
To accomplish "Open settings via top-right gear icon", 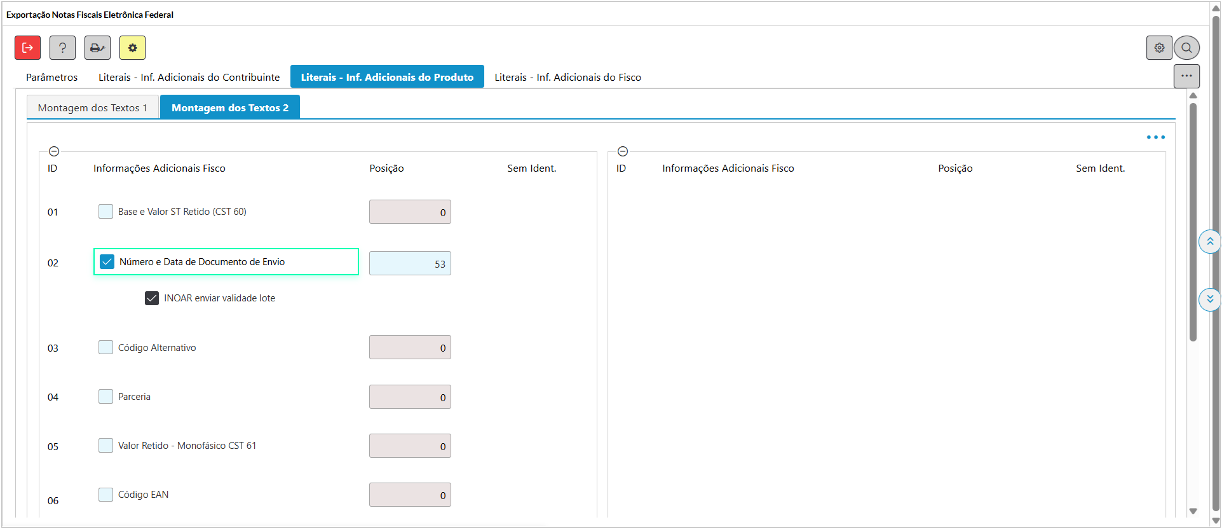I will (x=1159, y=48).
